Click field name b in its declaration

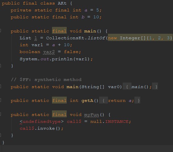coord(83,17)
